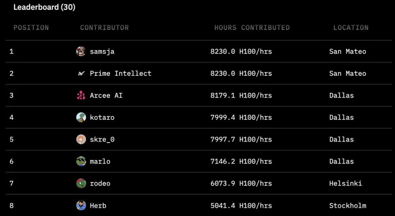Click marlo's frog avatar
The width and height of the screenshot is (395, 216).
tap(81, 162)
